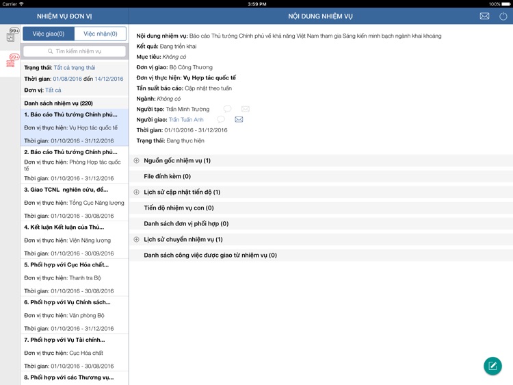Tap the power logout icon
513x385 pixels.
point(503,16)
